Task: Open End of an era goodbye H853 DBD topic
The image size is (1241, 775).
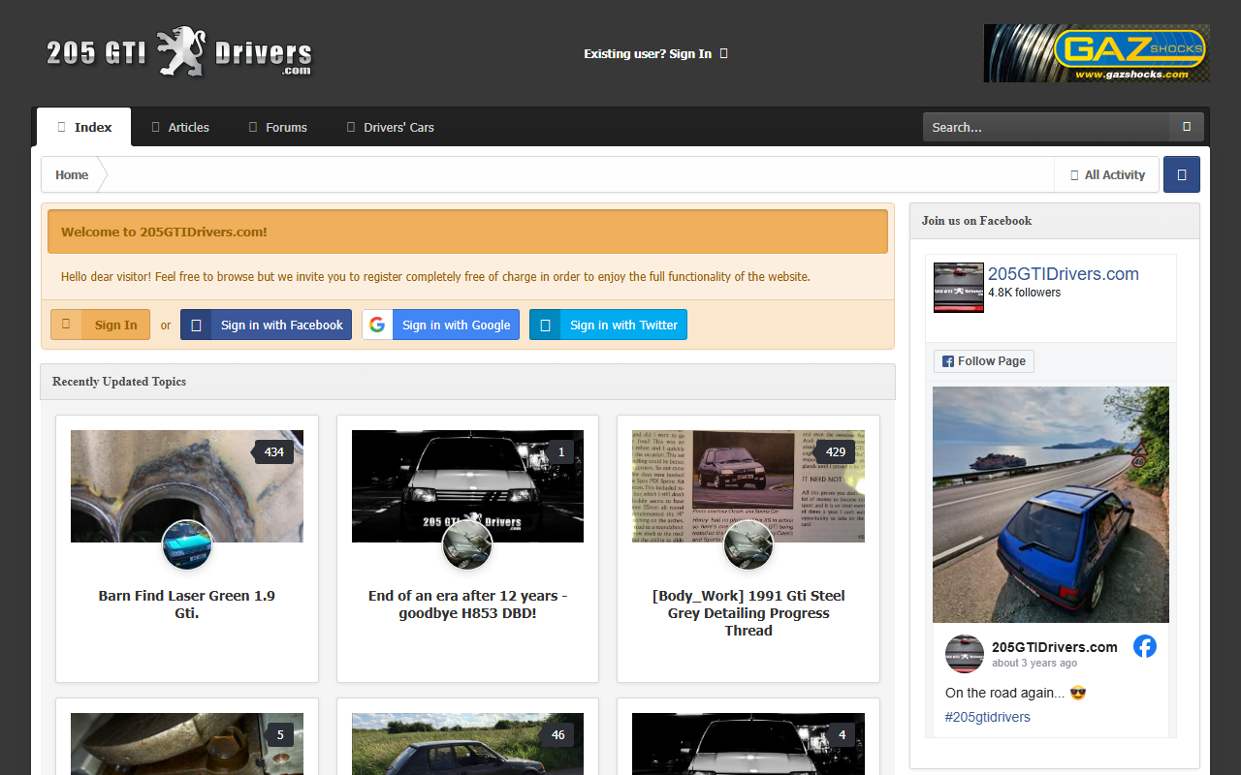Action: pos(468,604)
